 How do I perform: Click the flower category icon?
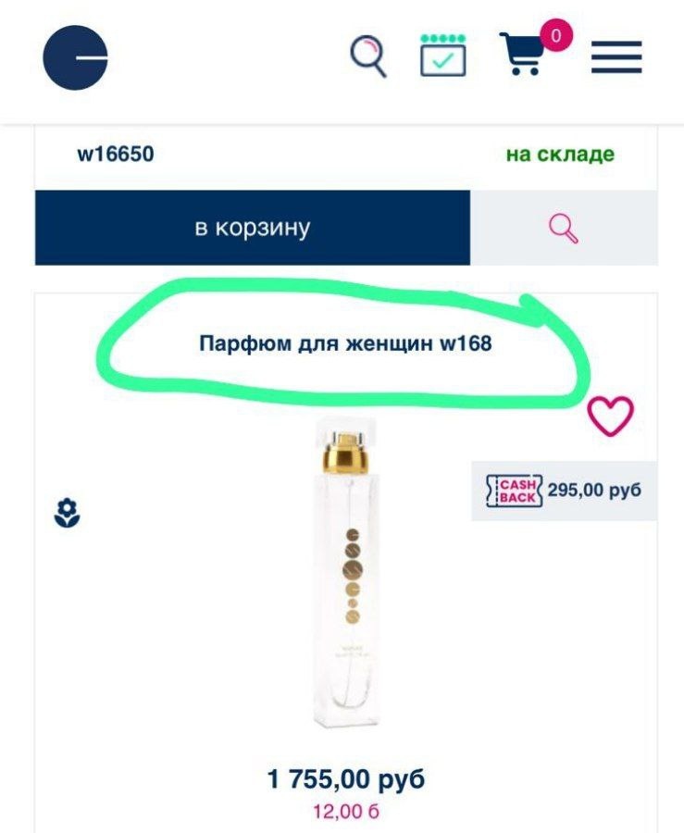tap(67, 513)
